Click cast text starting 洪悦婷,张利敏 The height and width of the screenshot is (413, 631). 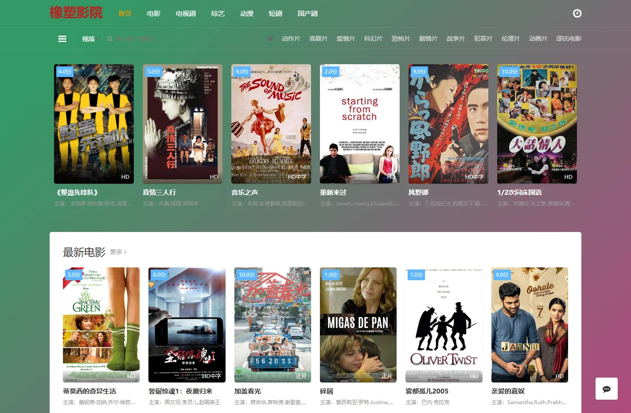(x=93, y=204)
